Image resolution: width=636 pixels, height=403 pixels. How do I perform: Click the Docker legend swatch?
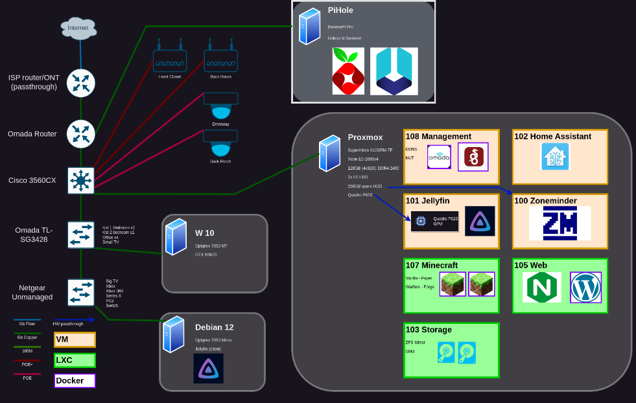click(75, 381)
